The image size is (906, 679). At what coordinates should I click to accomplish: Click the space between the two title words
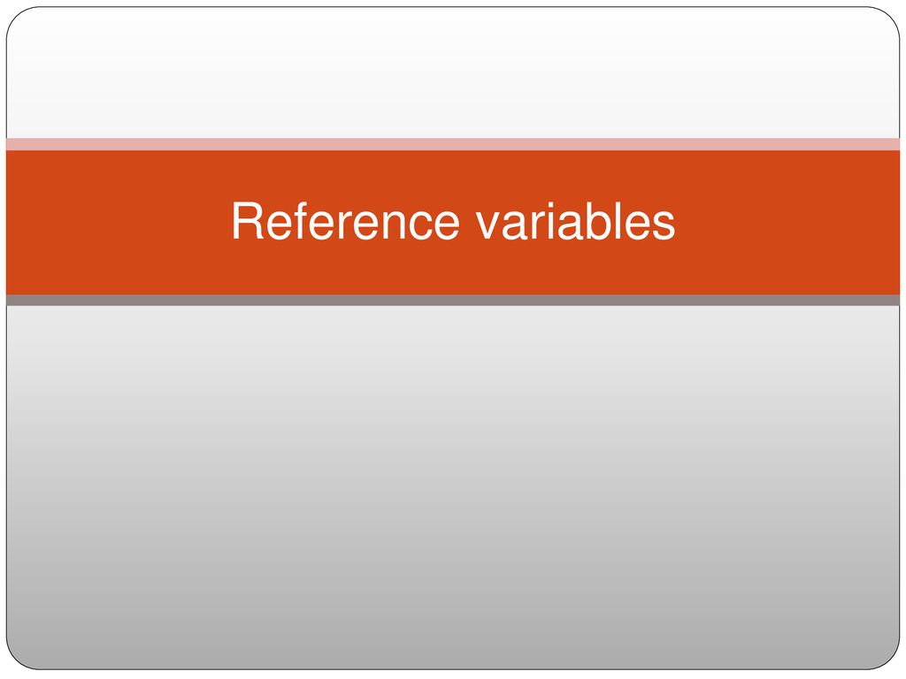click(468, 222)
